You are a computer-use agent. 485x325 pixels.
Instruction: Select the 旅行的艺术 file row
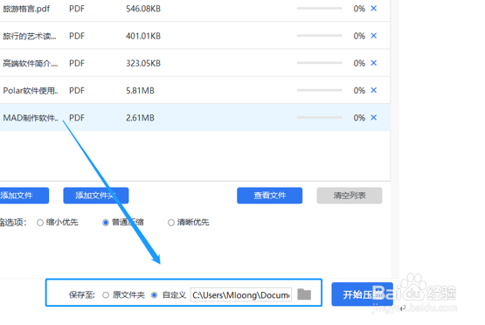[x=195, y=36]
